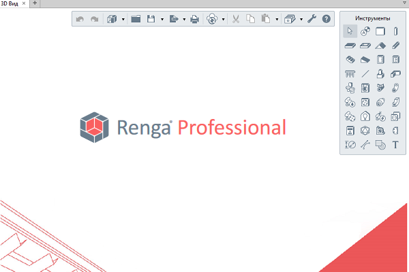Click the cloud sync icon
Image resolution: width=409 pixels, height=272 pixels.
[212, 19]
